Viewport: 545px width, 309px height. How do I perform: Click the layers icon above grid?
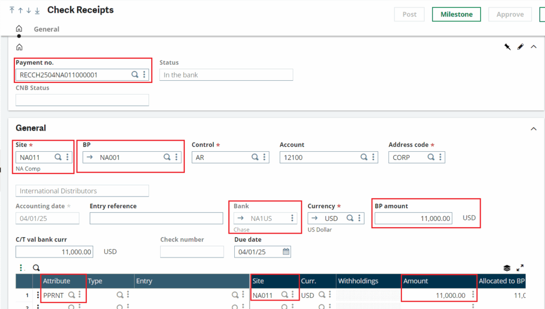(507, 268)
